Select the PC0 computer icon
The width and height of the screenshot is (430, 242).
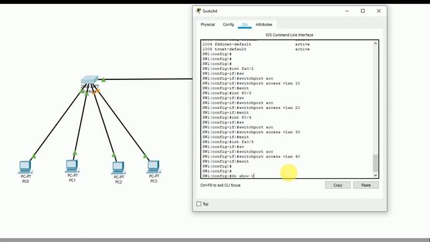(26, 167)
